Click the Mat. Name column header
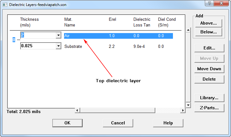The width and height of the screenshot is (231, 137). point(70,22)
